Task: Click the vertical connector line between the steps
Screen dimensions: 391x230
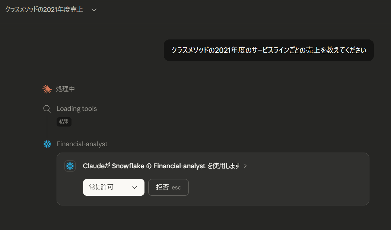Action: [x=47, y=127]
